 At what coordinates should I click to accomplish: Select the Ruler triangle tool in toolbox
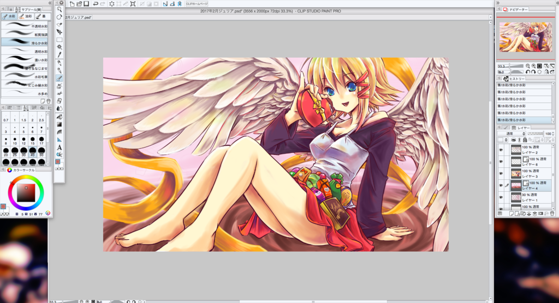(x=59, y=140)
